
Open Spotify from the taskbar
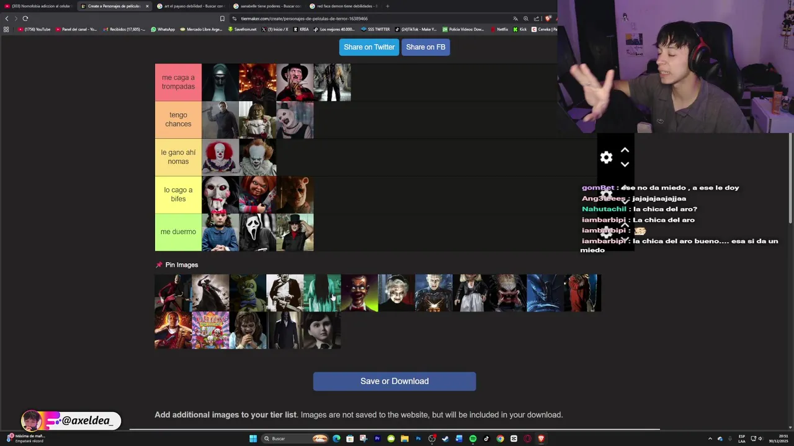coord(473,439)
